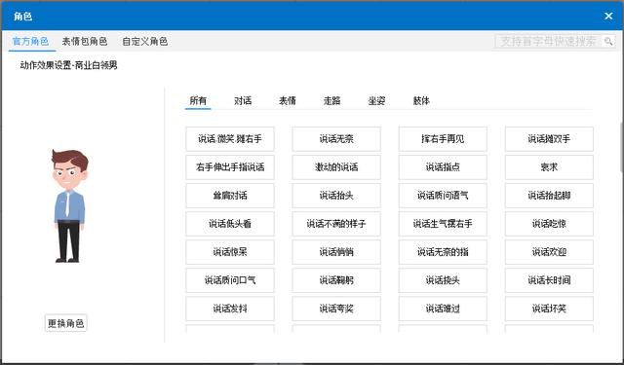Image resolution: width=624 pixels, height=365 pixels.
Task: Focus the quick search input field
Action: 549,41
